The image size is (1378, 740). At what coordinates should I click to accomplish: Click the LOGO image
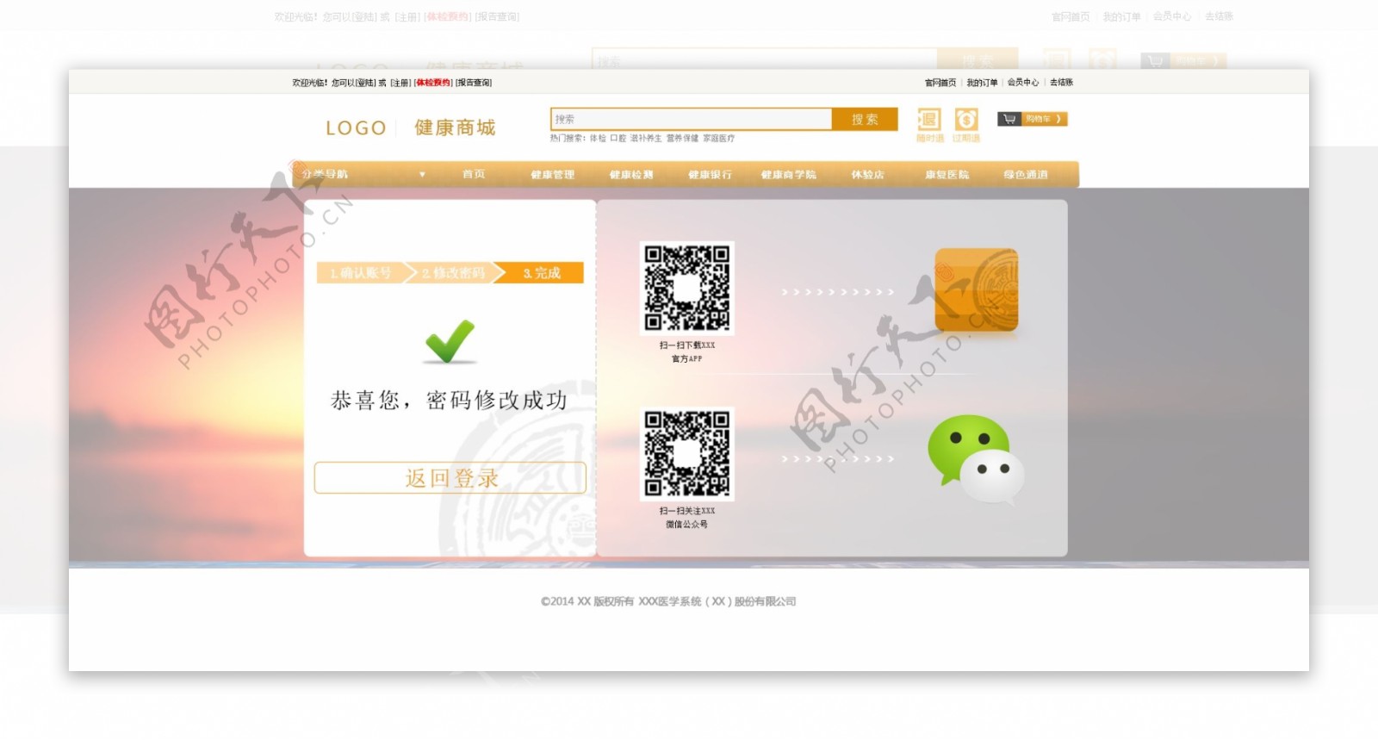(x=356, y=128)
